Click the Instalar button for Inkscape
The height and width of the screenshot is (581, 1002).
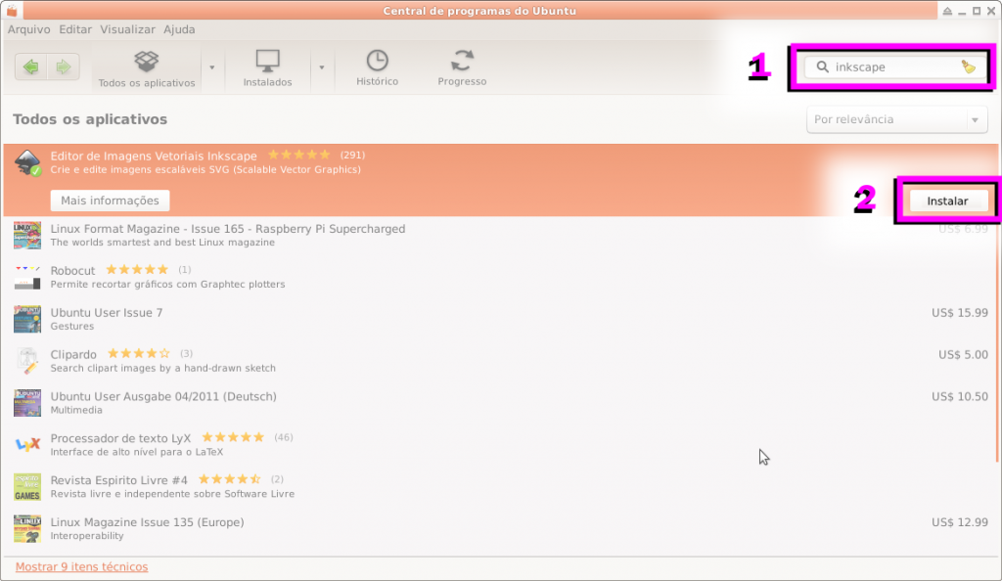(x=947, y=201)
